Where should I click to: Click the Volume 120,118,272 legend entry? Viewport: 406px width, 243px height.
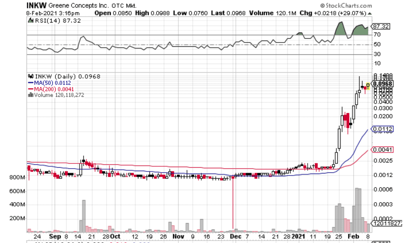coord(59,95)
